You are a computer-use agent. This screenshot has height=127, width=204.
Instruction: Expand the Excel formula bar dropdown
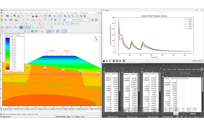pyautogui.click(x=201, y=73)
